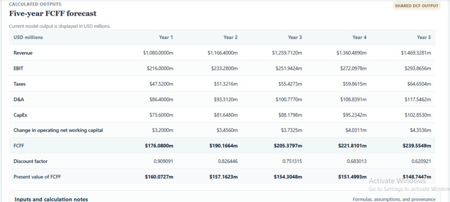450x202 pixels.
Task: Click Year 3 present value $154.3048m
Action: 288,177
